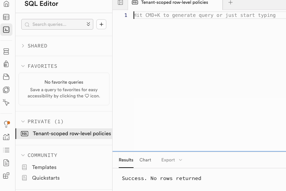Open the Reports chart icon
Viewport: 286px width, 191px height.
(x=6, y=137)
